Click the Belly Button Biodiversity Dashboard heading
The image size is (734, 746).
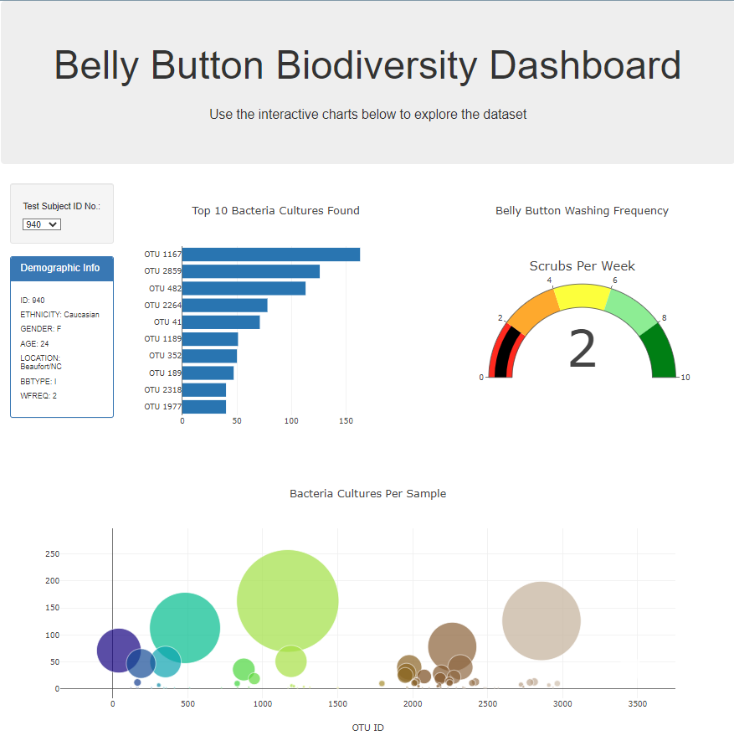click(x=367, y=65)
